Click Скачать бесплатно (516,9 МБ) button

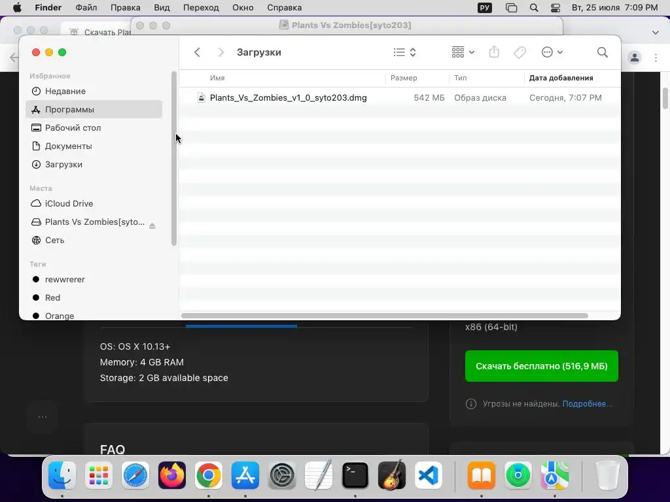click(x=541, y=366)
